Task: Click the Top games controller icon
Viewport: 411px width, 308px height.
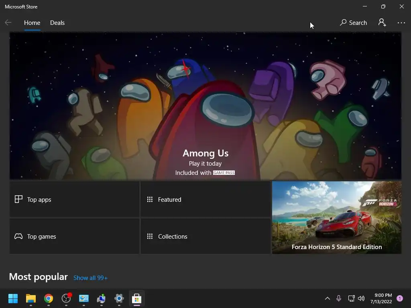Action: (18, 236)
